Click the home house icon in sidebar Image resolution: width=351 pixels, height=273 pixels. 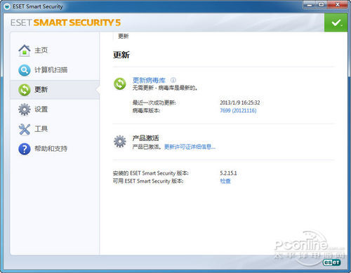point(25,51)
